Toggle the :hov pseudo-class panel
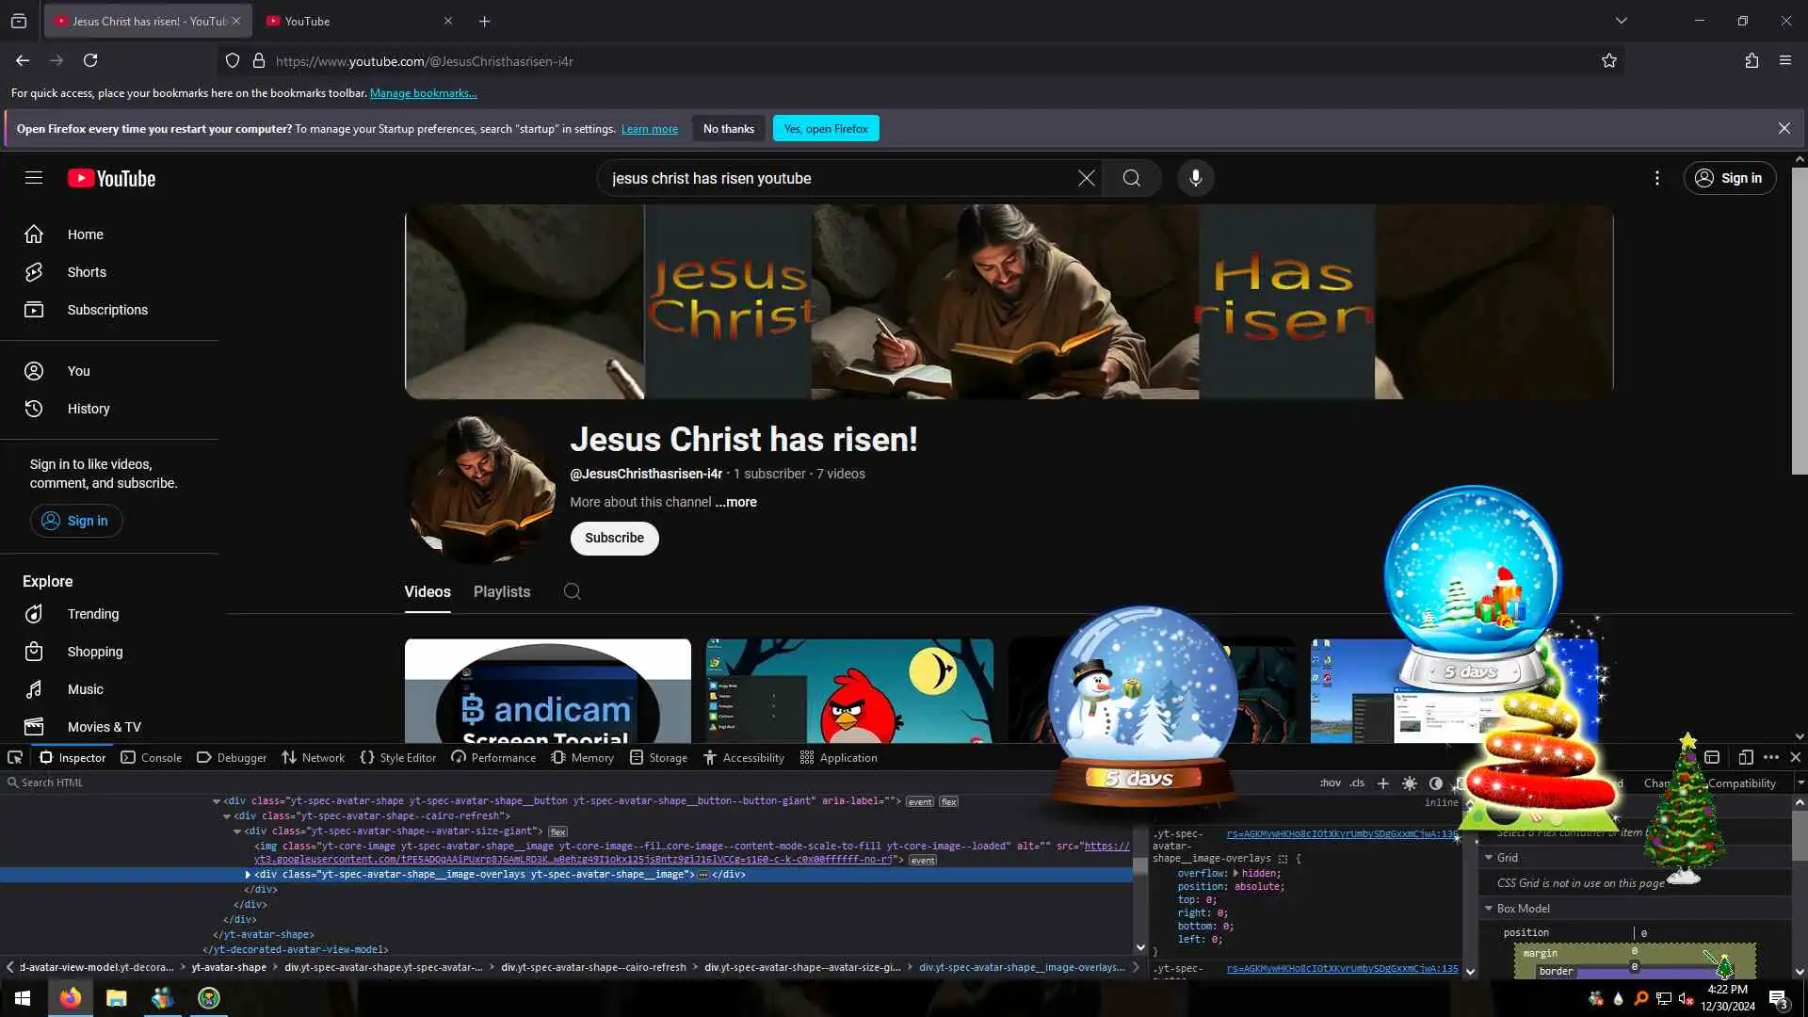This screenshot has height=1017, width=1808. [x=1330, y=783]
